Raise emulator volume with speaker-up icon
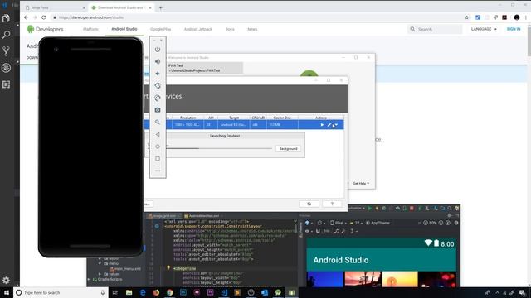Viewport: 531px width, 298px height. click(158, 61)
